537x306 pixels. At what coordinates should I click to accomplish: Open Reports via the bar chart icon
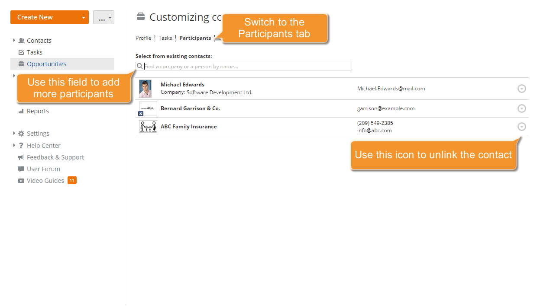[x=22, y=111]
